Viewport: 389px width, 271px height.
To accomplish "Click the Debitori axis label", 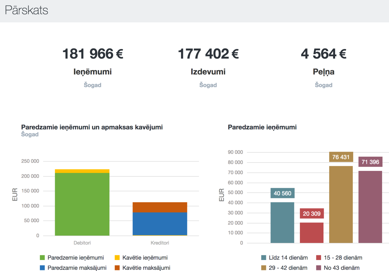I will point(82,243).
